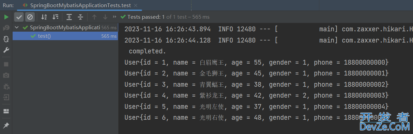Pin the tab with pushpin icon
Screen dimensions: 413x134
(6, 125)
